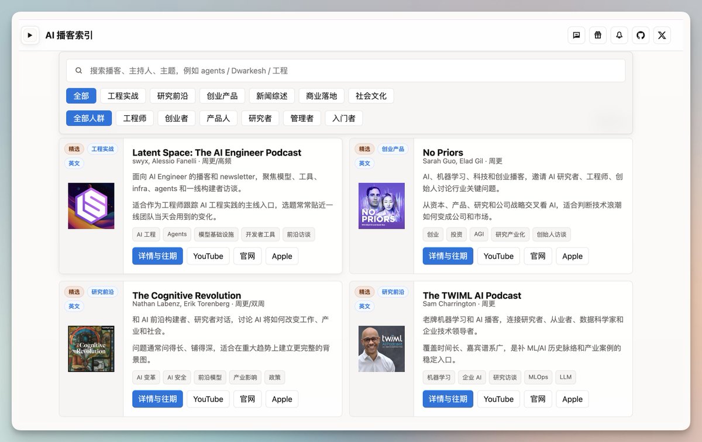Filter audience by 入门者
Viewport: 702px width, 442px height.
[x=344, y=118]
